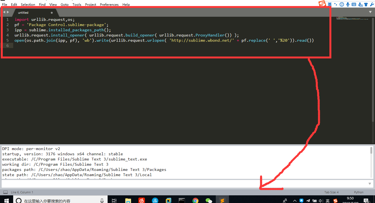Click the Sogou user account icon
The image size is (375, 203).
[360, 4]
